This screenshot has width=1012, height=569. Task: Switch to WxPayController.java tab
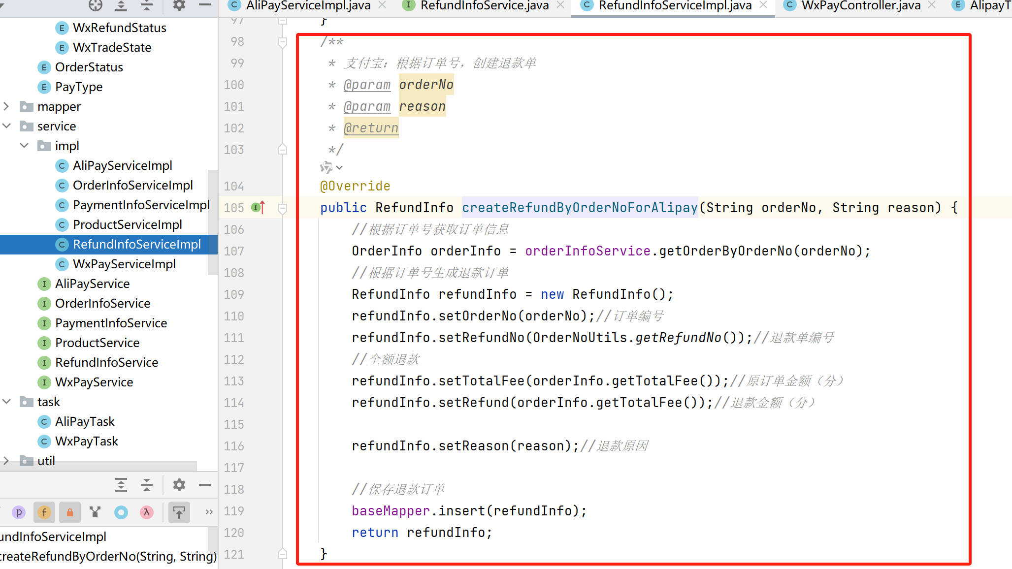860,5
